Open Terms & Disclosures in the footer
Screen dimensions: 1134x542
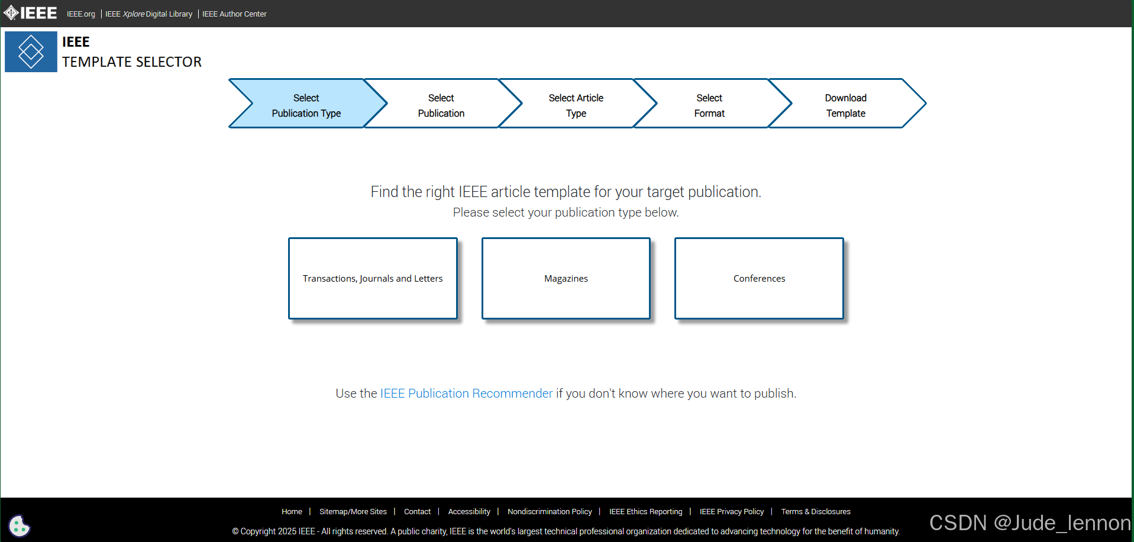pos(815,511)
